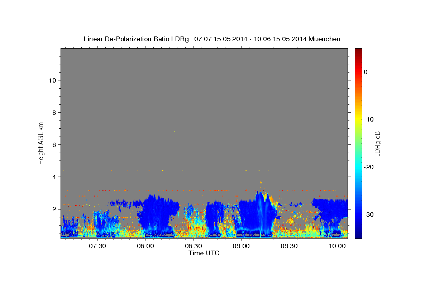Click the 07:30 time axis label
This screenshot has width=430, height=286.
(x=97, y=246)
